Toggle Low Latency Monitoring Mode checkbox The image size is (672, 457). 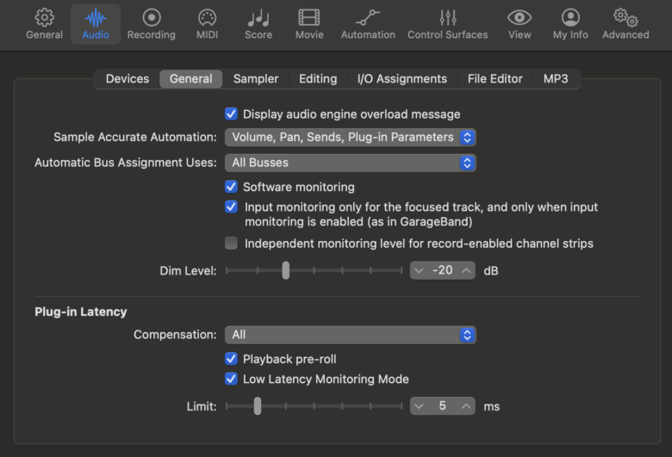[x=231, y=379]
